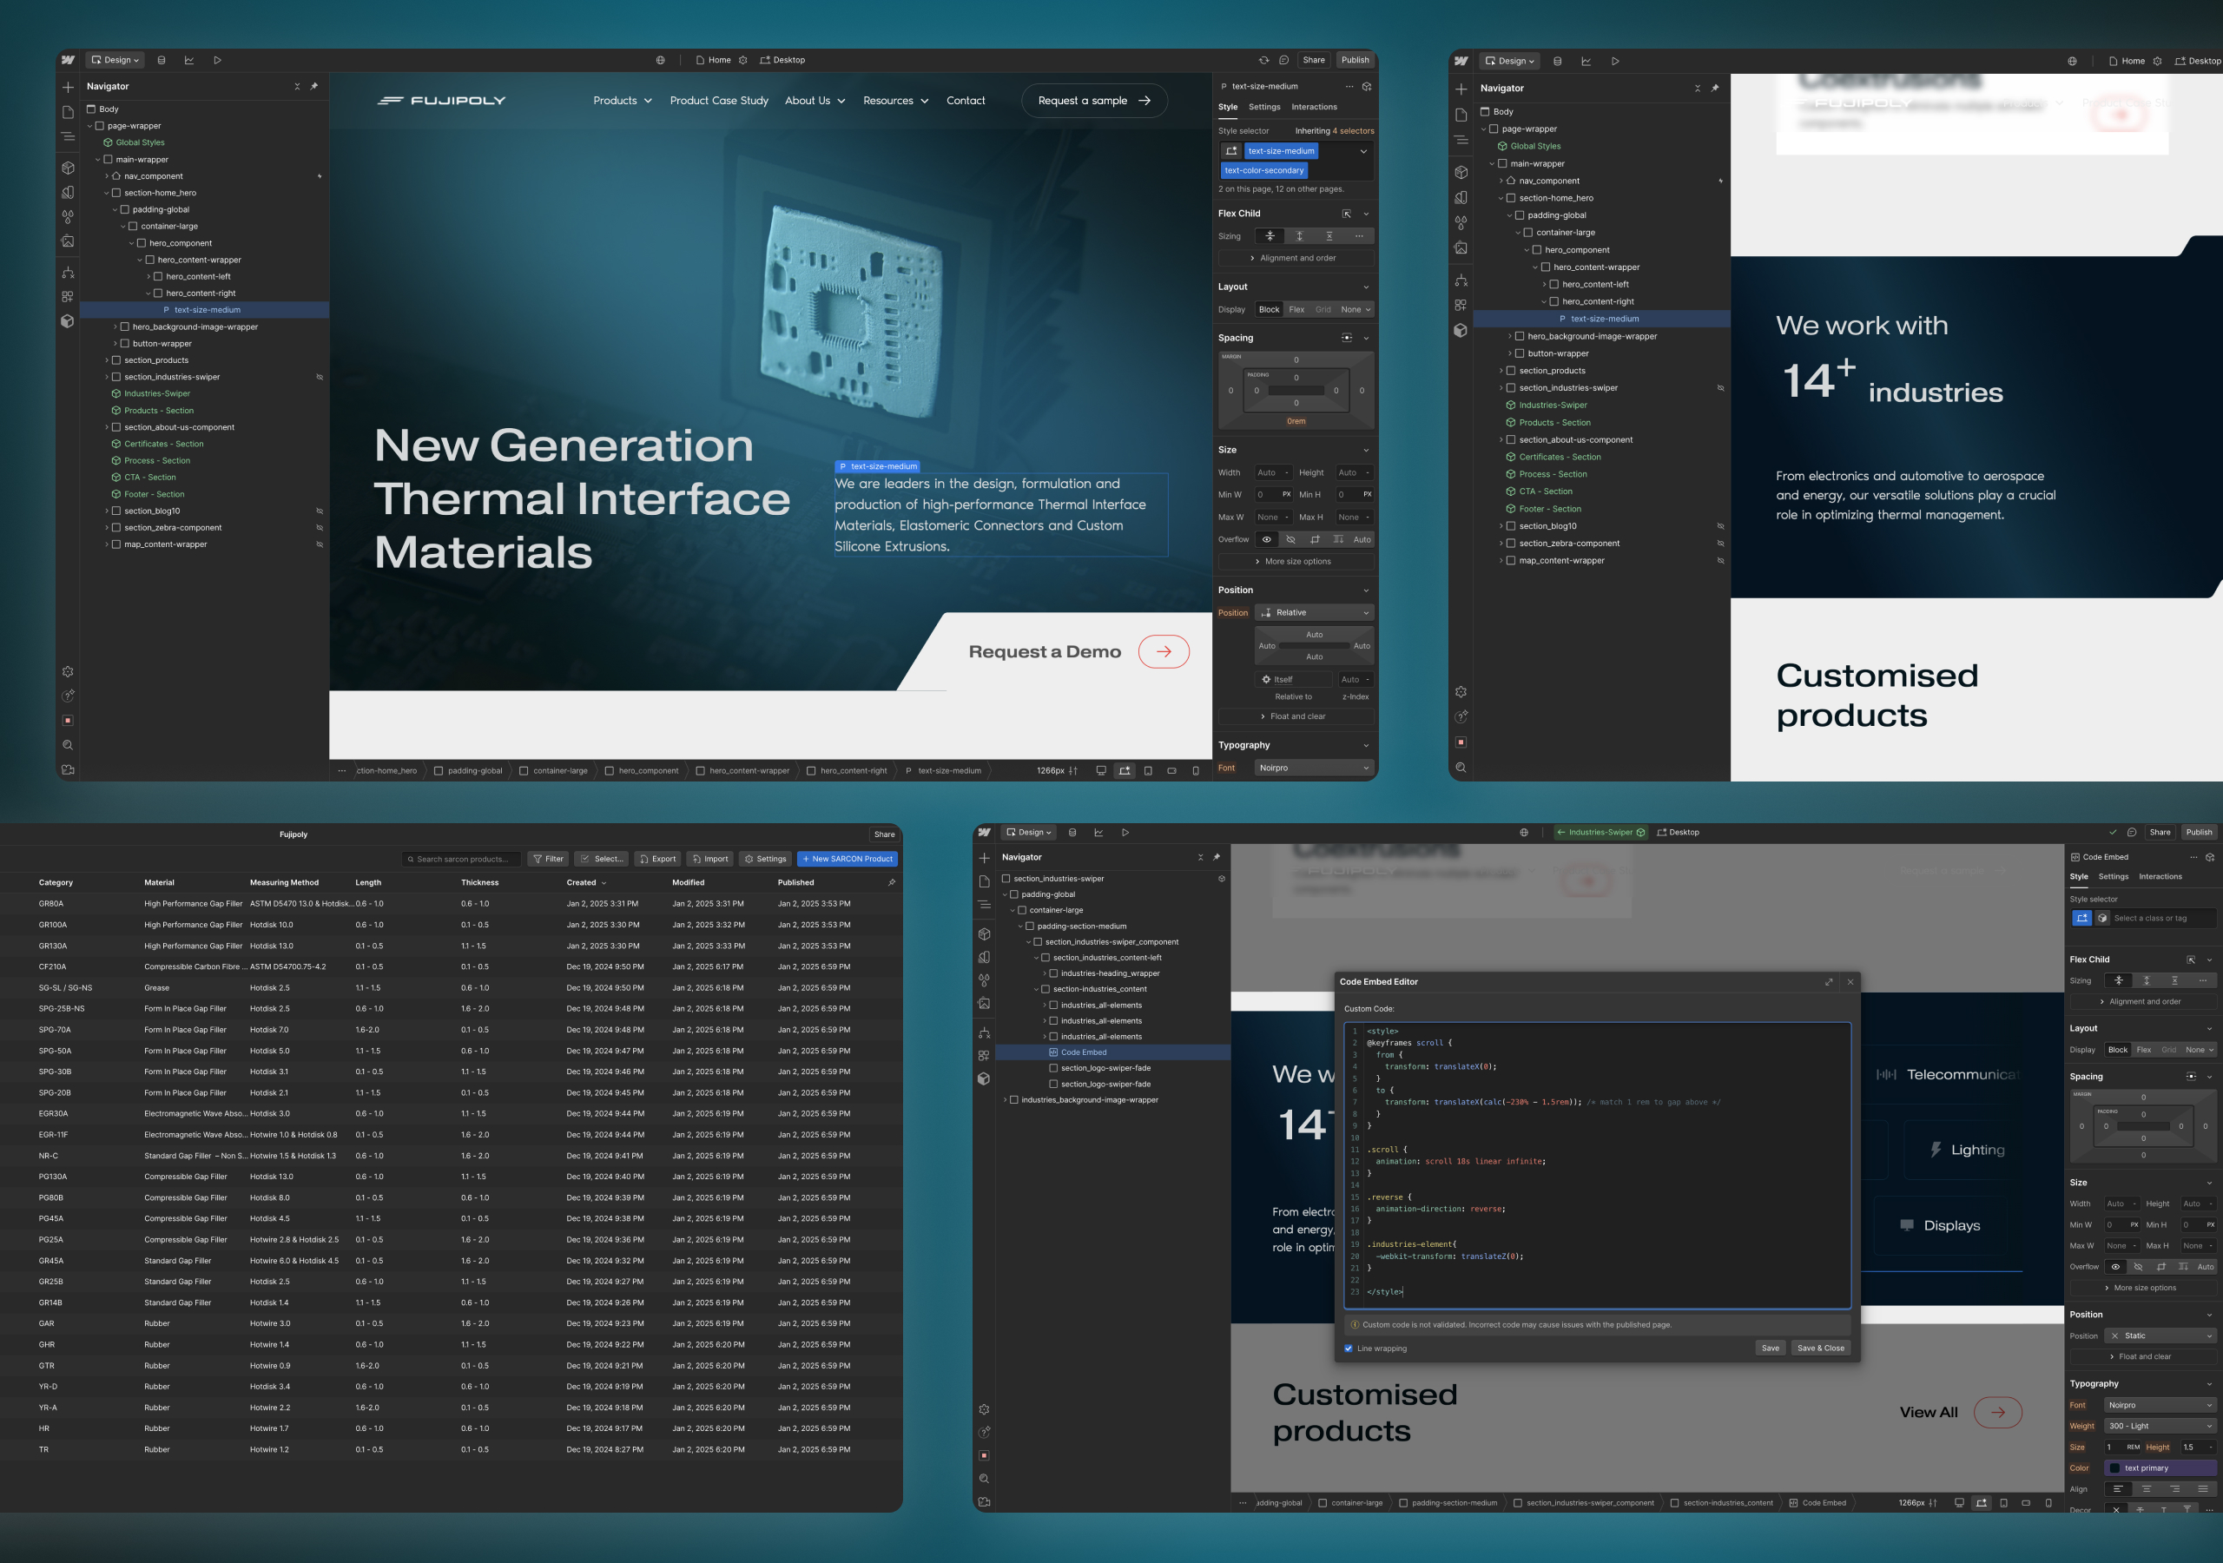Click the globe locale icon in the top-left window toolbar

660,60
